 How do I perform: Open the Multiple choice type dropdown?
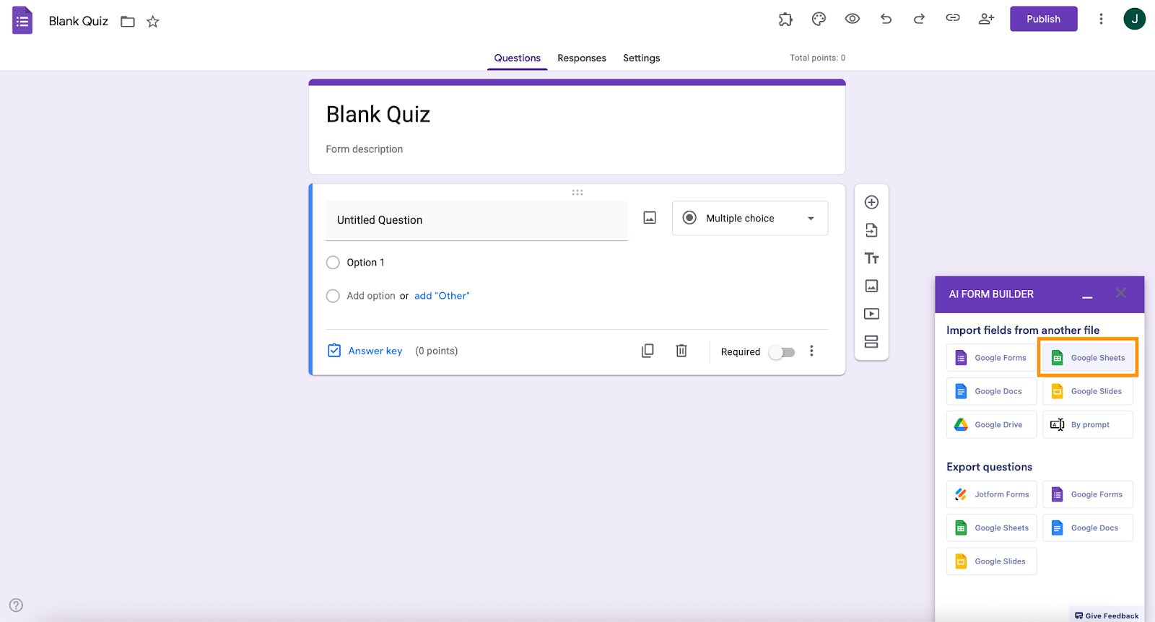point(750,218)
